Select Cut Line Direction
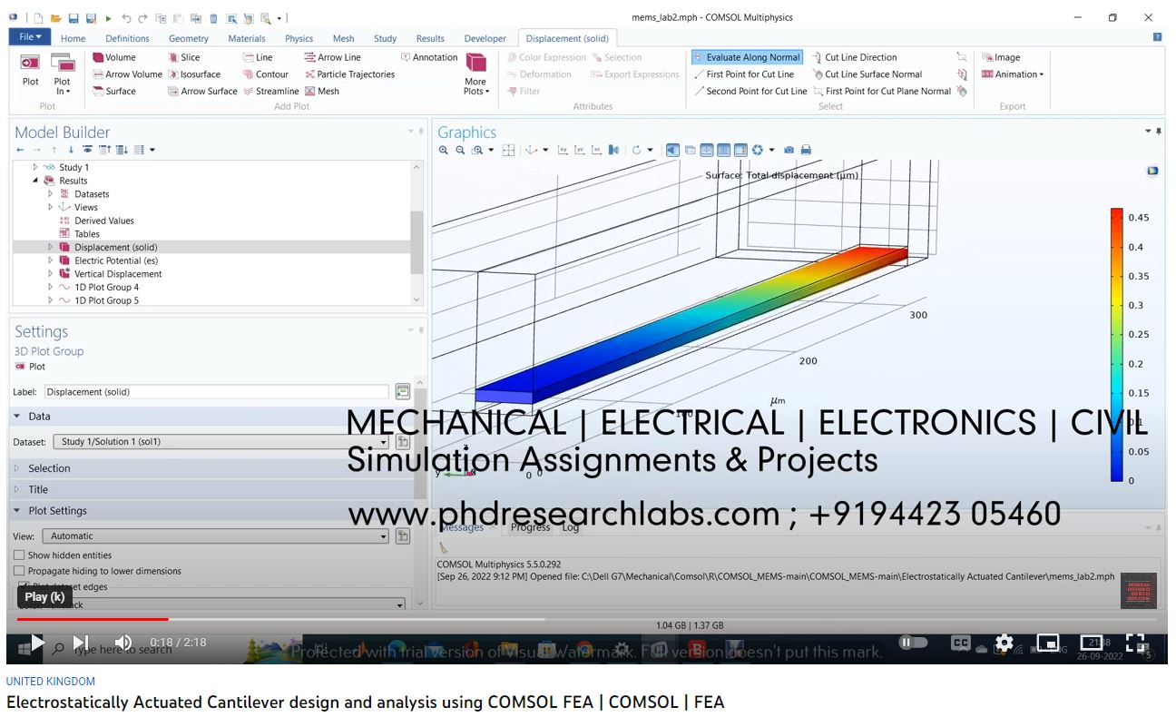 (x=855, y=57)
